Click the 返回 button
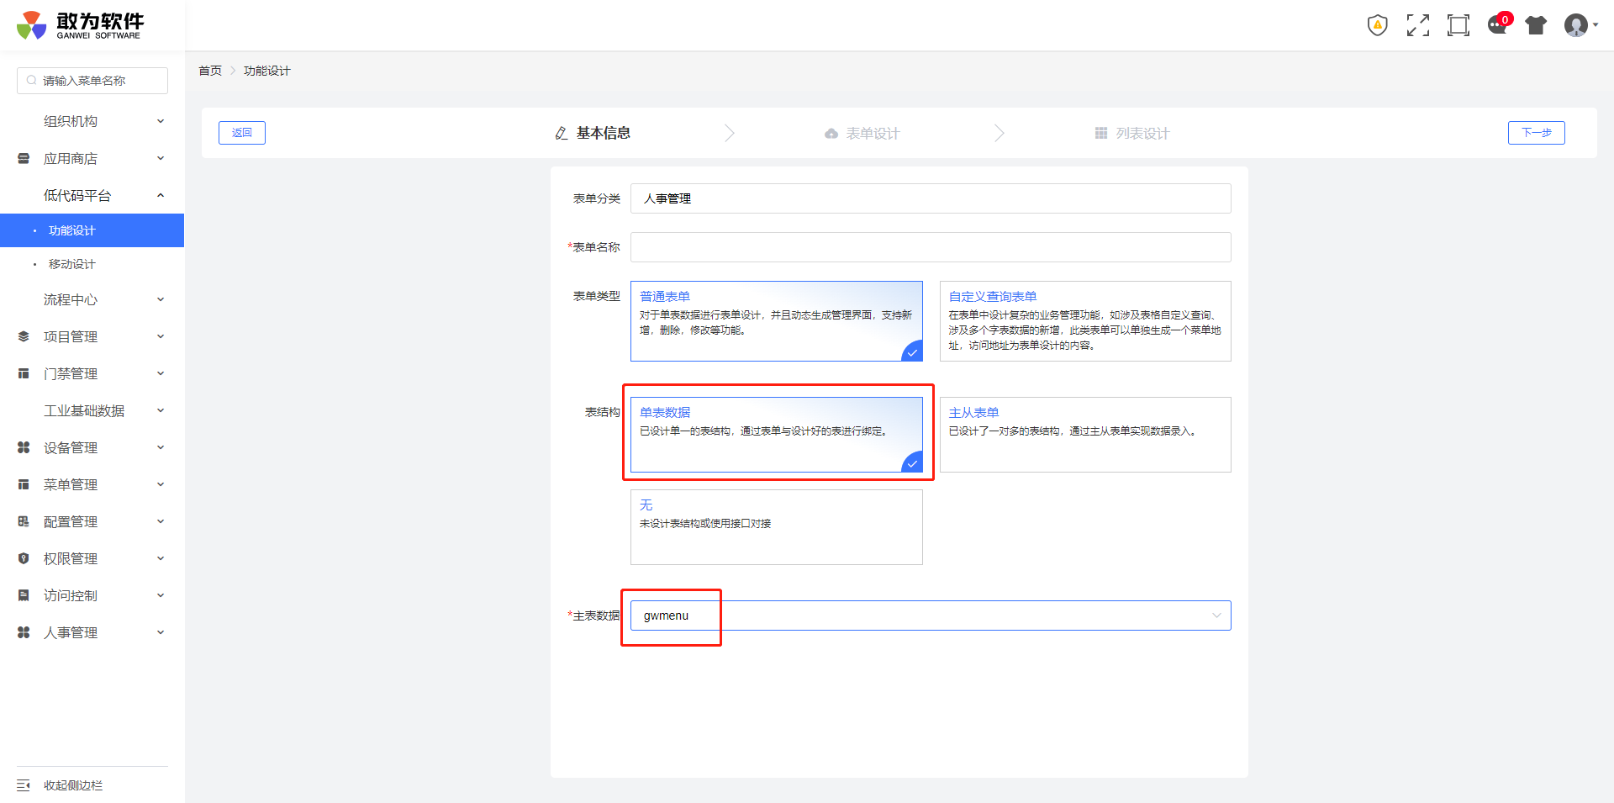Screen dimensions: 1614x803 pyautogui.click(x=242, y=133)
